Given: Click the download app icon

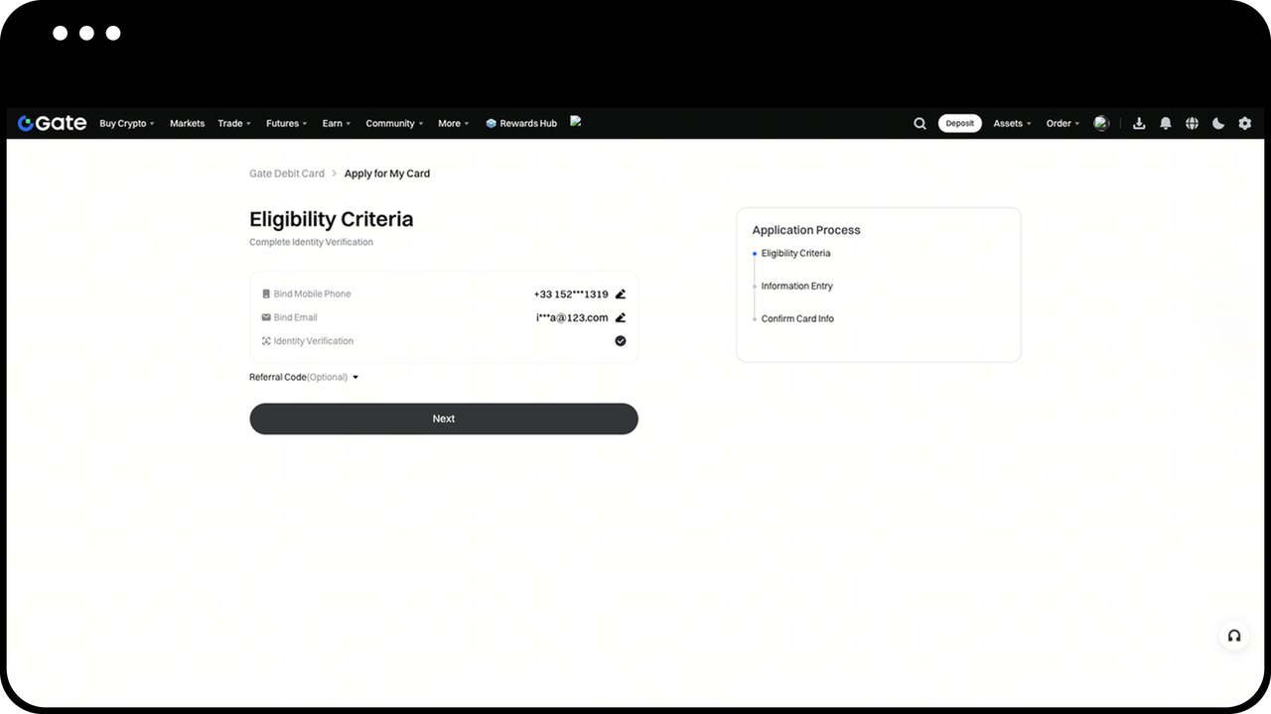Looking at the screenshot, I should [x=1139, y=124].
